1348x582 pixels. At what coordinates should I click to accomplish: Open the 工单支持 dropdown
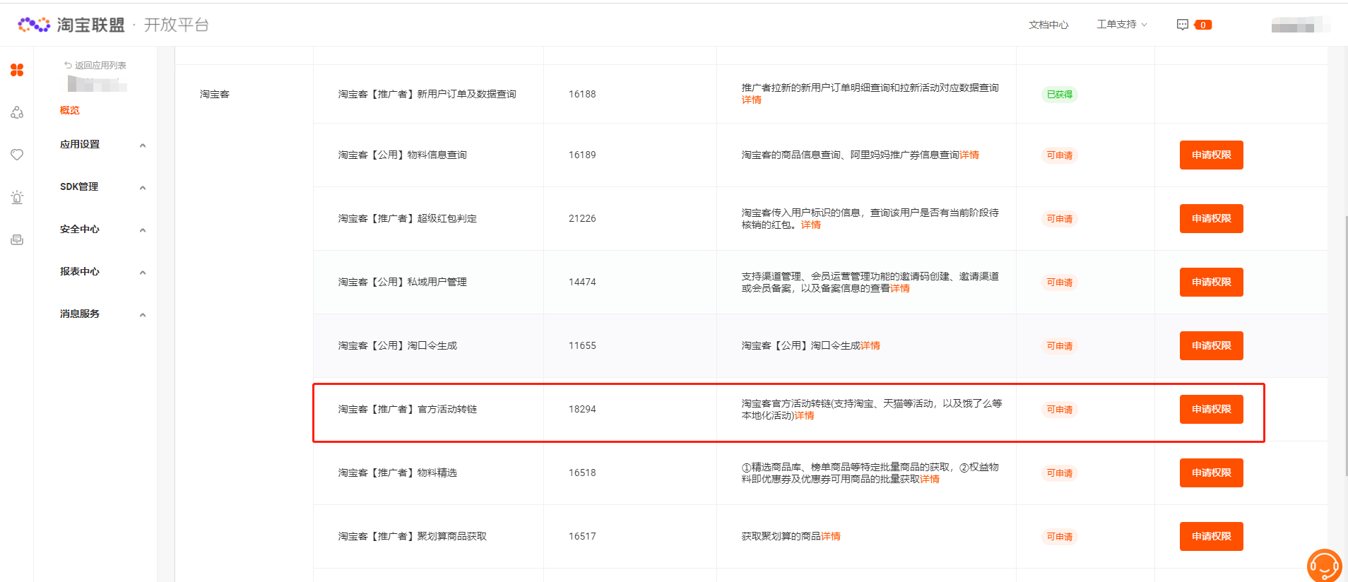(1122, 25)
